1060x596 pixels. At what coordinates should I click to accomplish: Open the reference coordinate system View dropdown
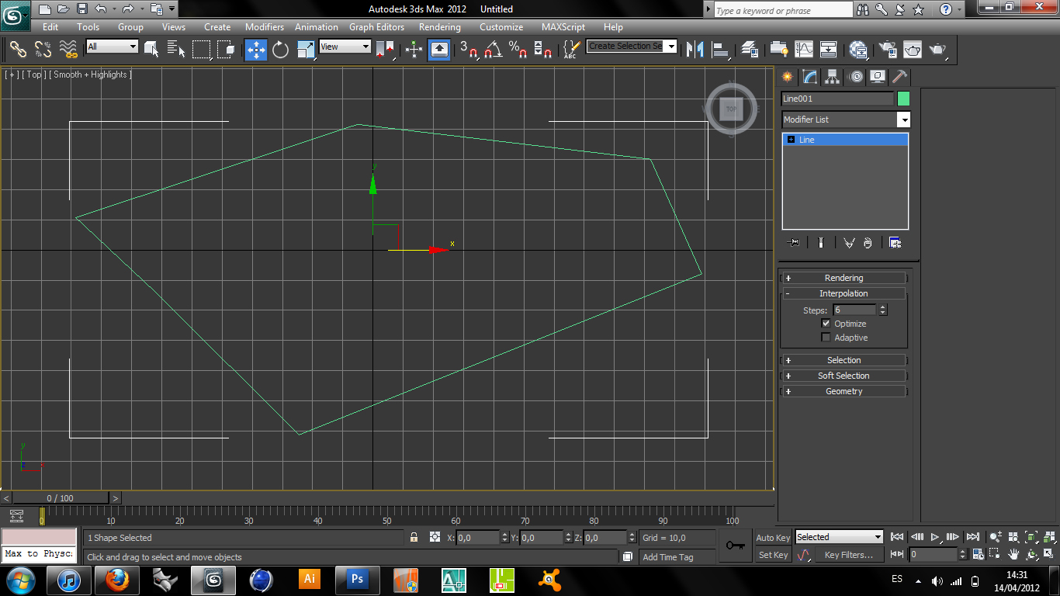[345, 47]
